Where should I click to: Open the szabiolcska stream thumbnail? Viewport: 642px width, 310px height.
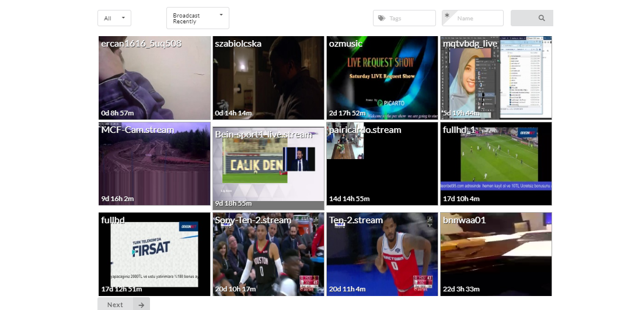coord(268,77)
